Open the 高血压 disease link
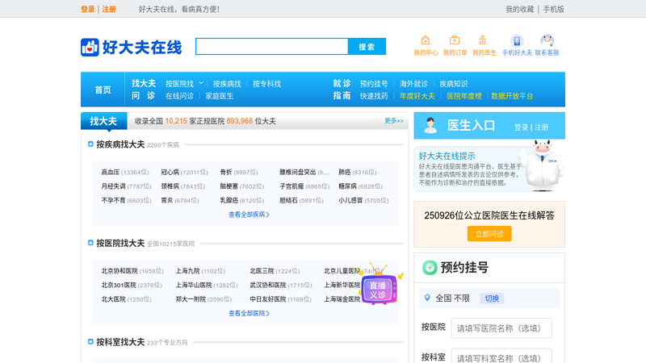Screen dimensions: 646x363 pyautogui.click(x=111, y=172)
